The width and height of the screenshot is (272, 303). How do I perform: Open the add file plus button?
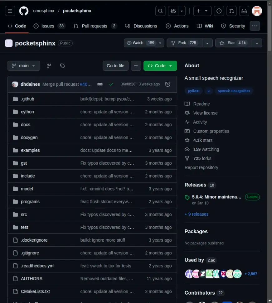point(136,66)
